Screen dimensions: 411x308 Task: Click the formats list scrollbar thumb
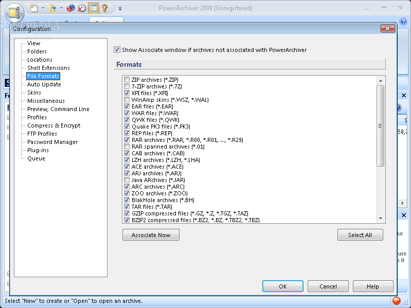click(x=380, y=126)
